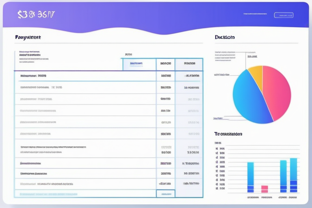Select the rightmost table column header

click(189, 64)
